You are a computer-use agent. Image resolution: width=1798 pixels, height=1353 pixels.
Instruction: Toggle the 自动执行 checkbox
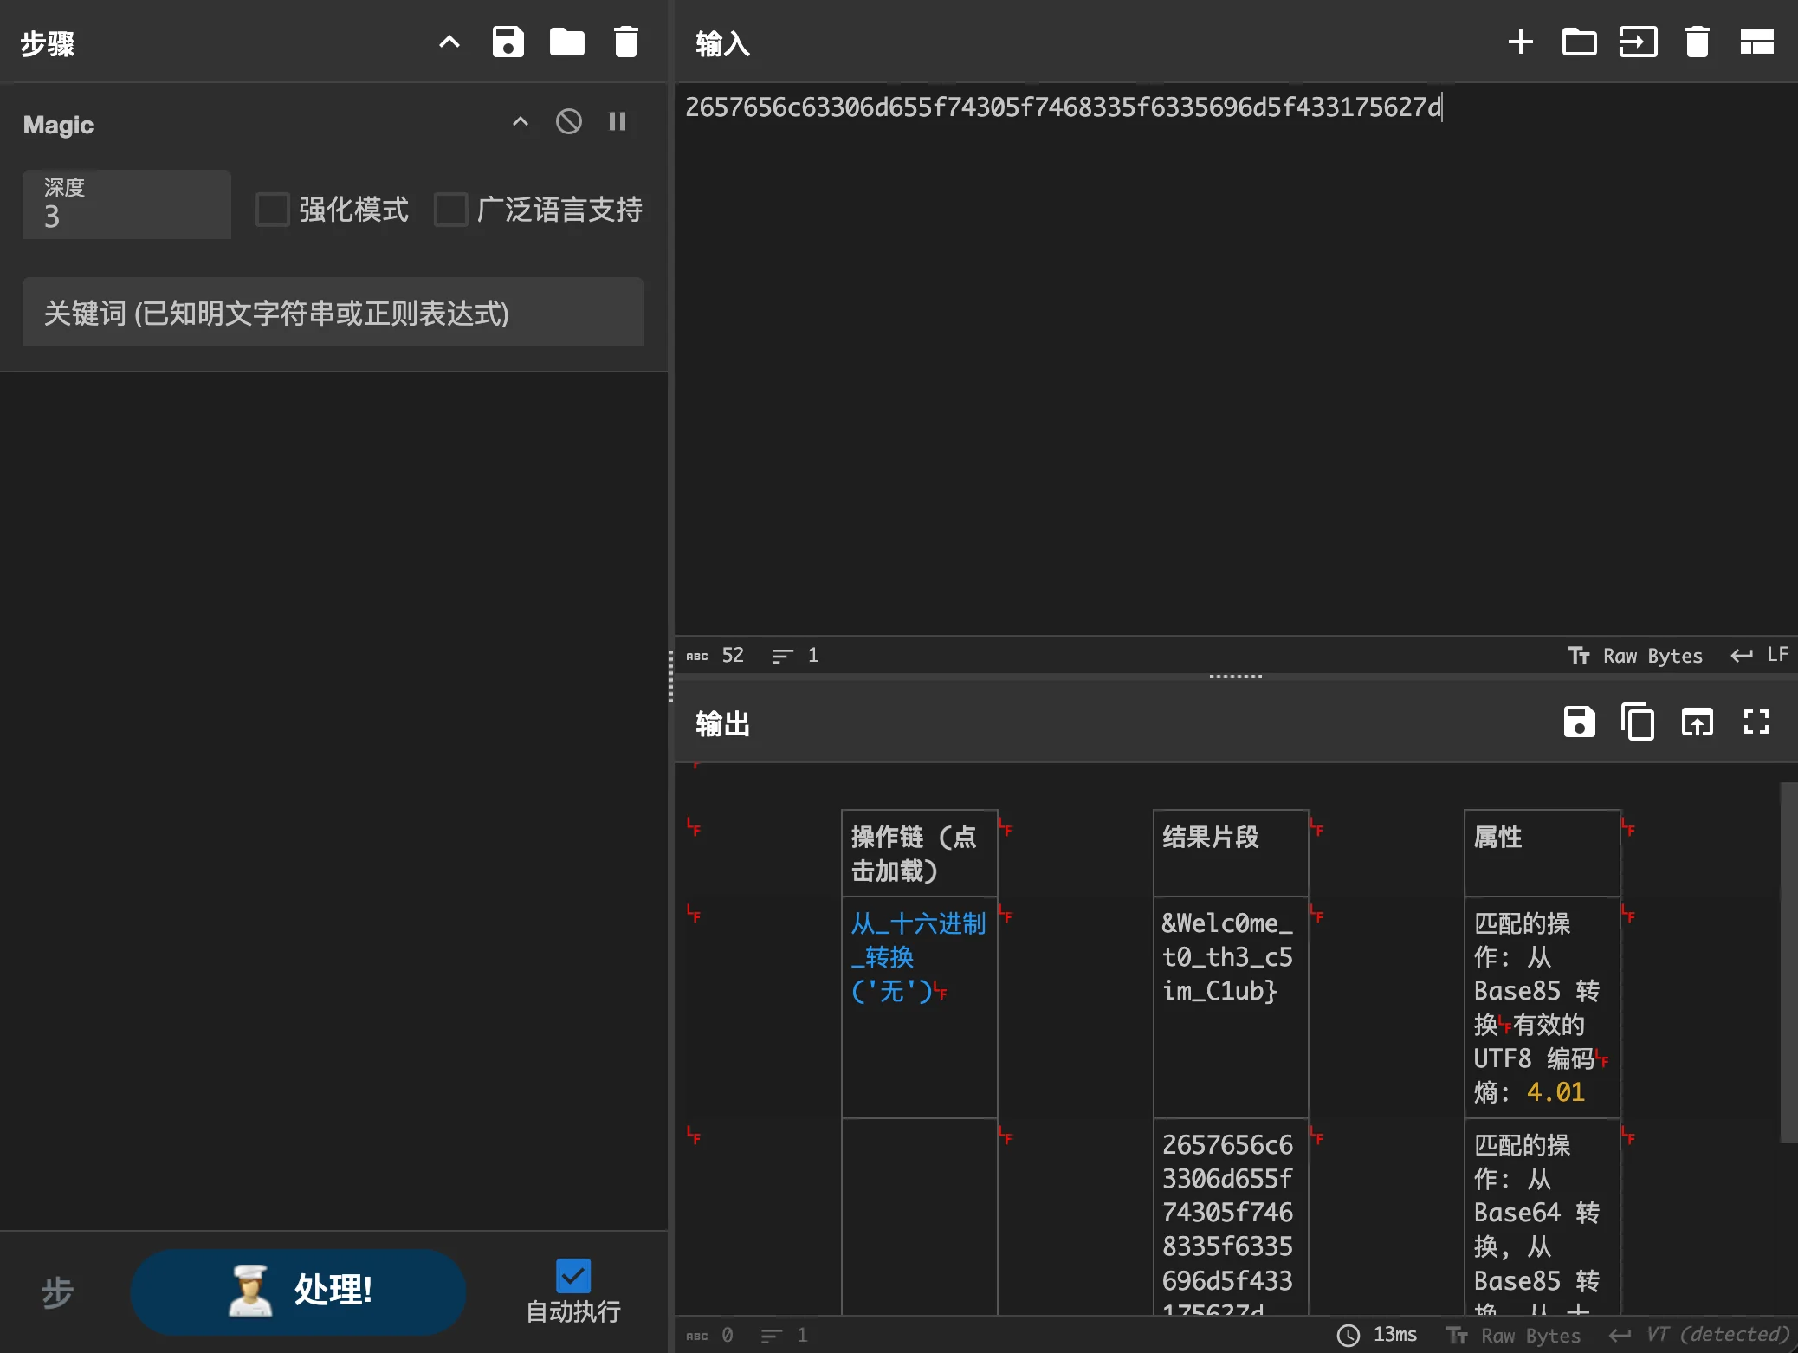572,1275
